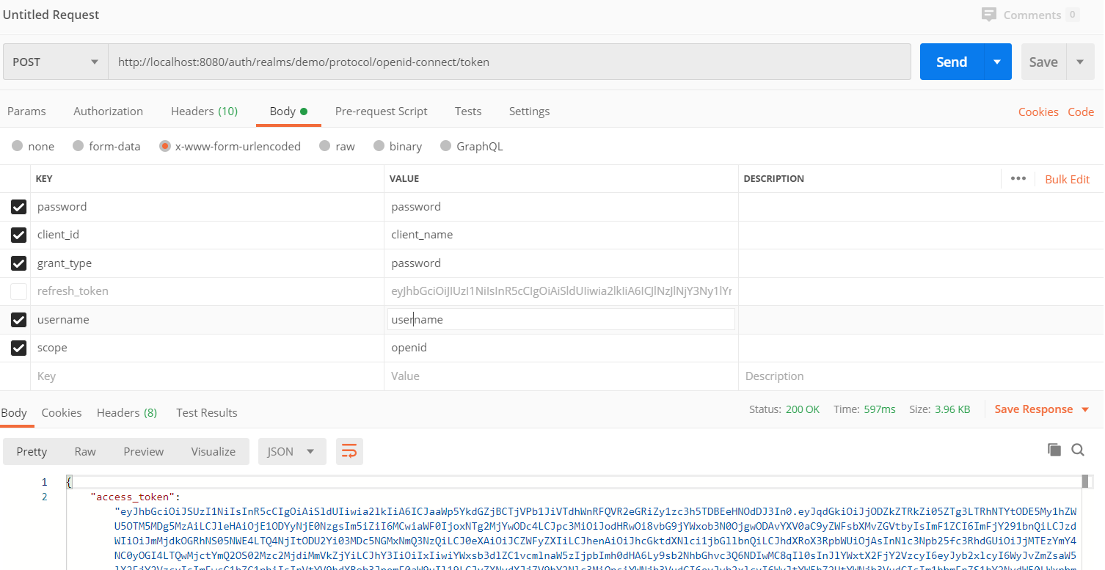1105x570 pixels.
Task: Click the 597ms response time value
Action: (x=879, y=409)
